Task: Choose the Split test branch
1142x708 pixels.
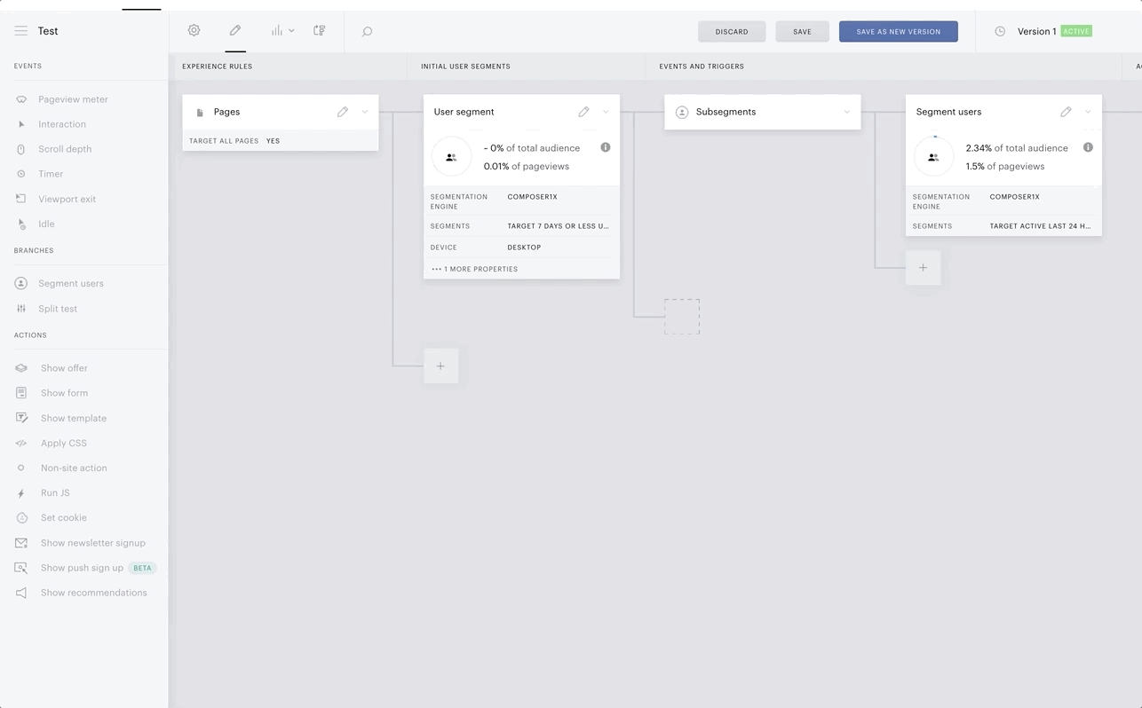Action: 58,309
